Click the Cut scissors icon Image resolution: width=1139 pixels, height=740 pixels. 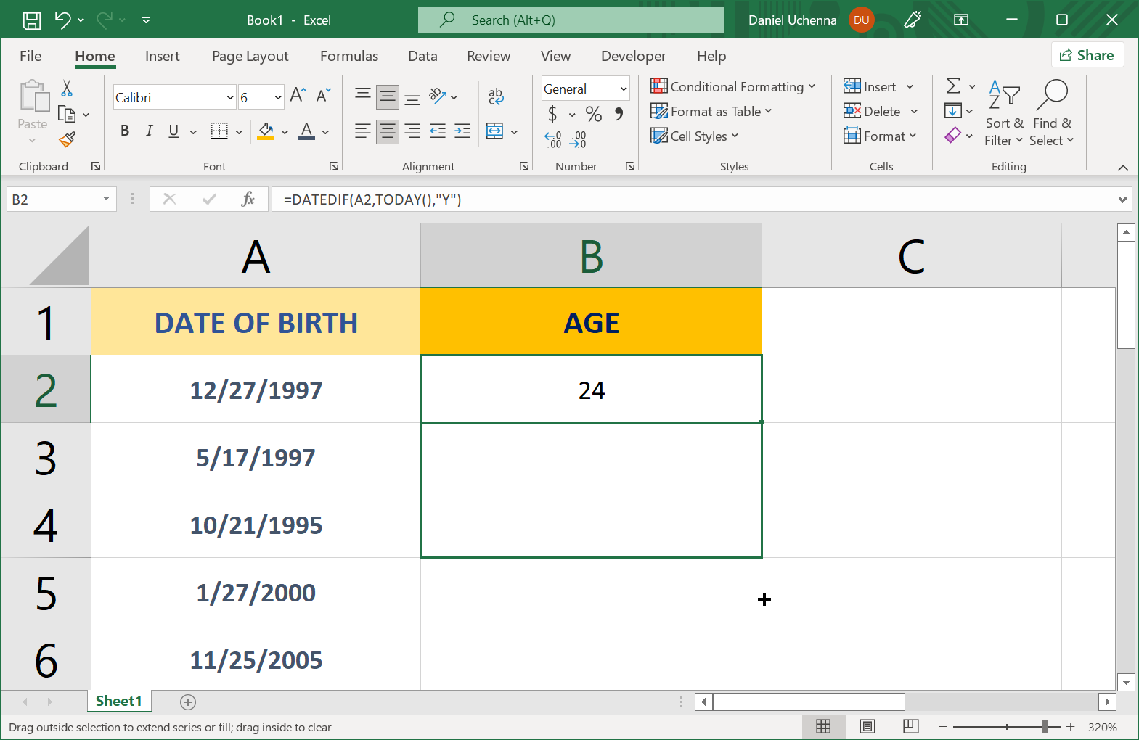tap(67, 89)
